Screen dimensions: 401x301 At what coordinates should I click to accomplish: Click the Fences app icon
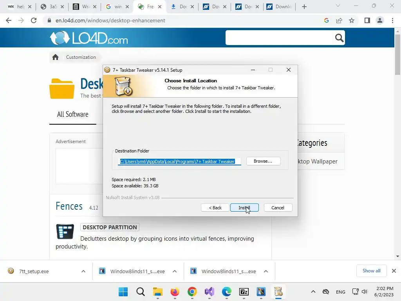pos(65,231)
